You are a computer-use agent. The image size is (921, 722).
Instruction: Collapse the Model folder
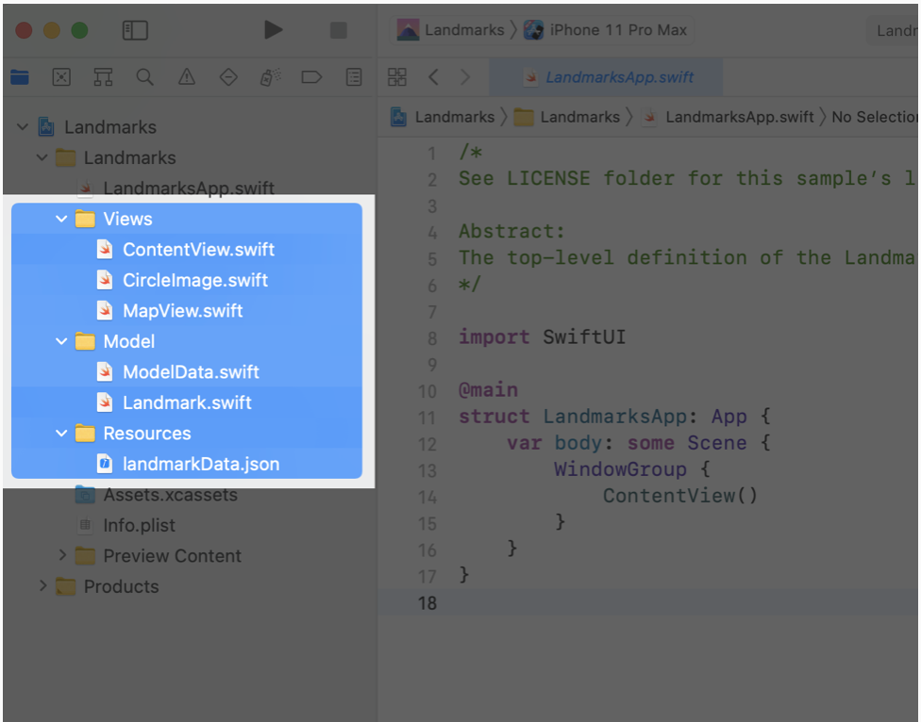point(61,341)
